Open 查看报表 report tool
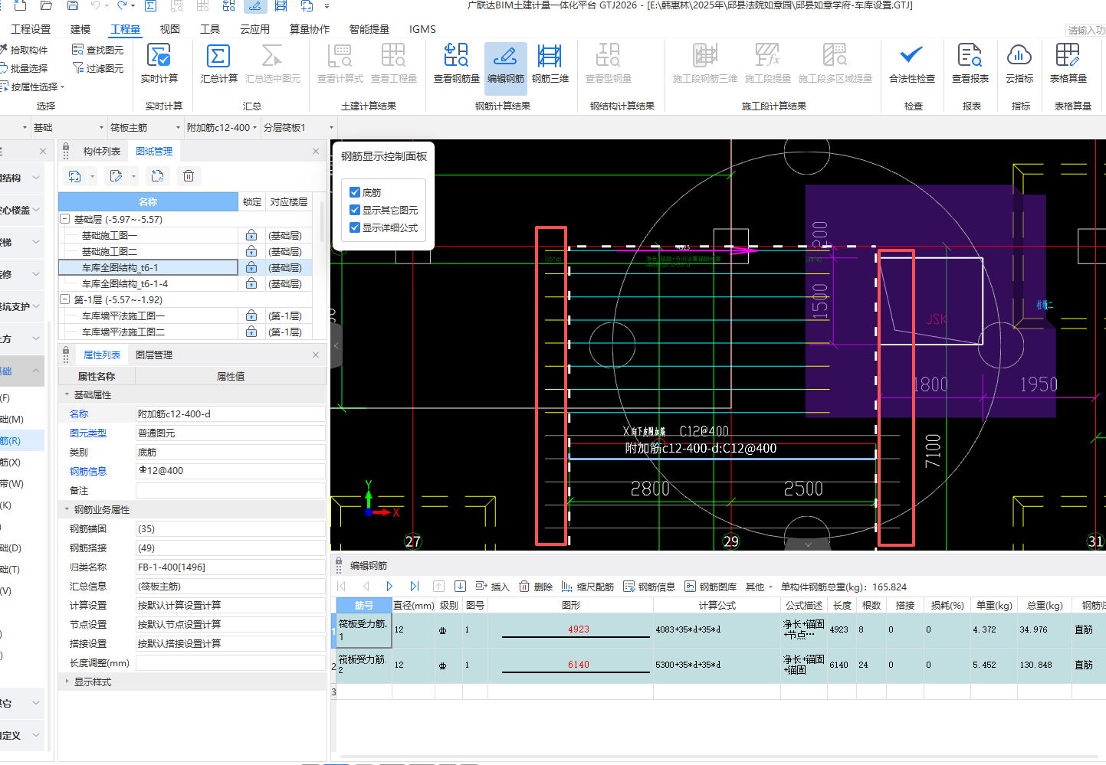Viewport: 1106px width, 765px height. pyautogui.click(x=970, y=64)
